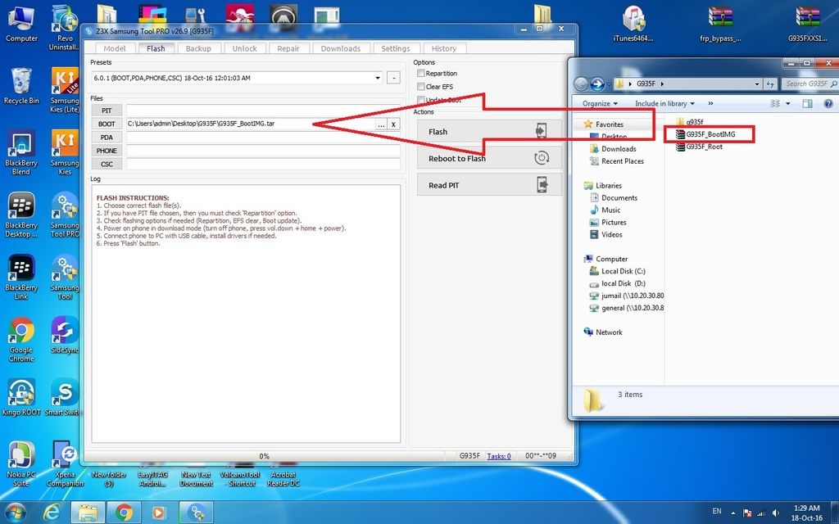Show the History tab
Screen dimensions: 839x524
tap(444, 48)
